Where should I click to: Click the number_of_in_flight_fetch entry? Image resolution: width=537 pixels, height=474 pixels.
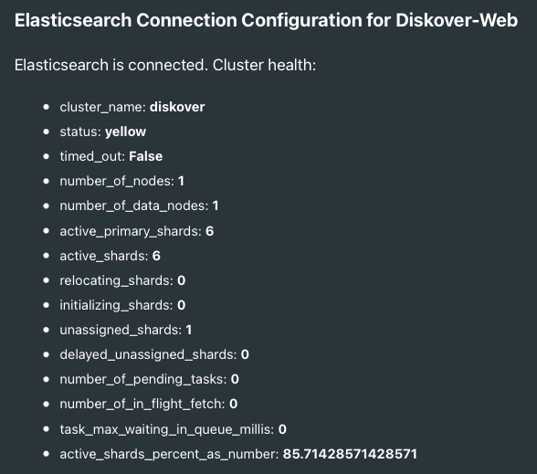149,404
